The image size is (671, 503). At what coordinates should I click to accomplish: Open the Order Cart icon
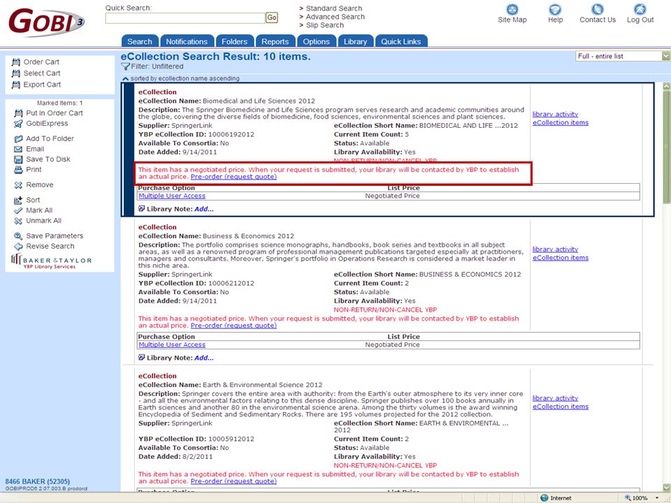[x=16, y=62]
